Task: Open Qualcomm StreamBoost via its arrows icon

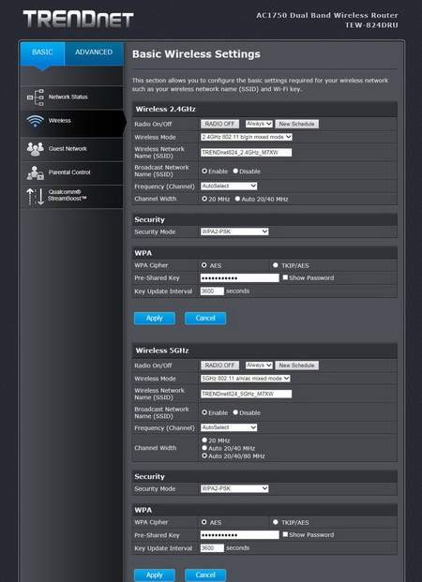Action: 36,197
